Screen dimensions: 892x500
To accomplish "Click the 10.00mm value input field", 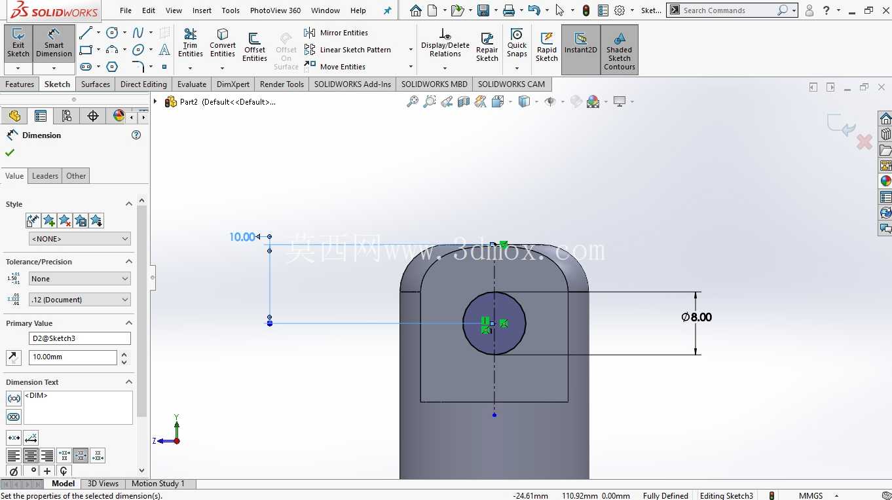I will (73, 357).
